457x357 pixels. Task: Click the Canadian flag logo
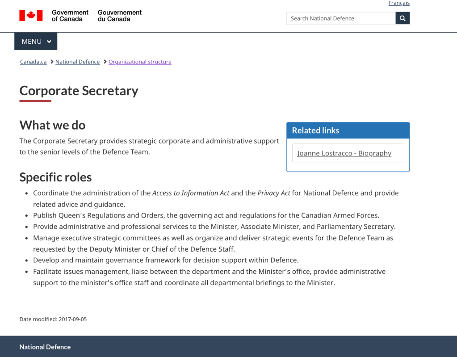(31, 16)
